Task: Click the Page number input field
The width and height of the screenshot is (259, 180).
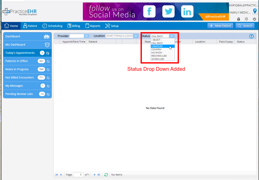Action: 78,175
